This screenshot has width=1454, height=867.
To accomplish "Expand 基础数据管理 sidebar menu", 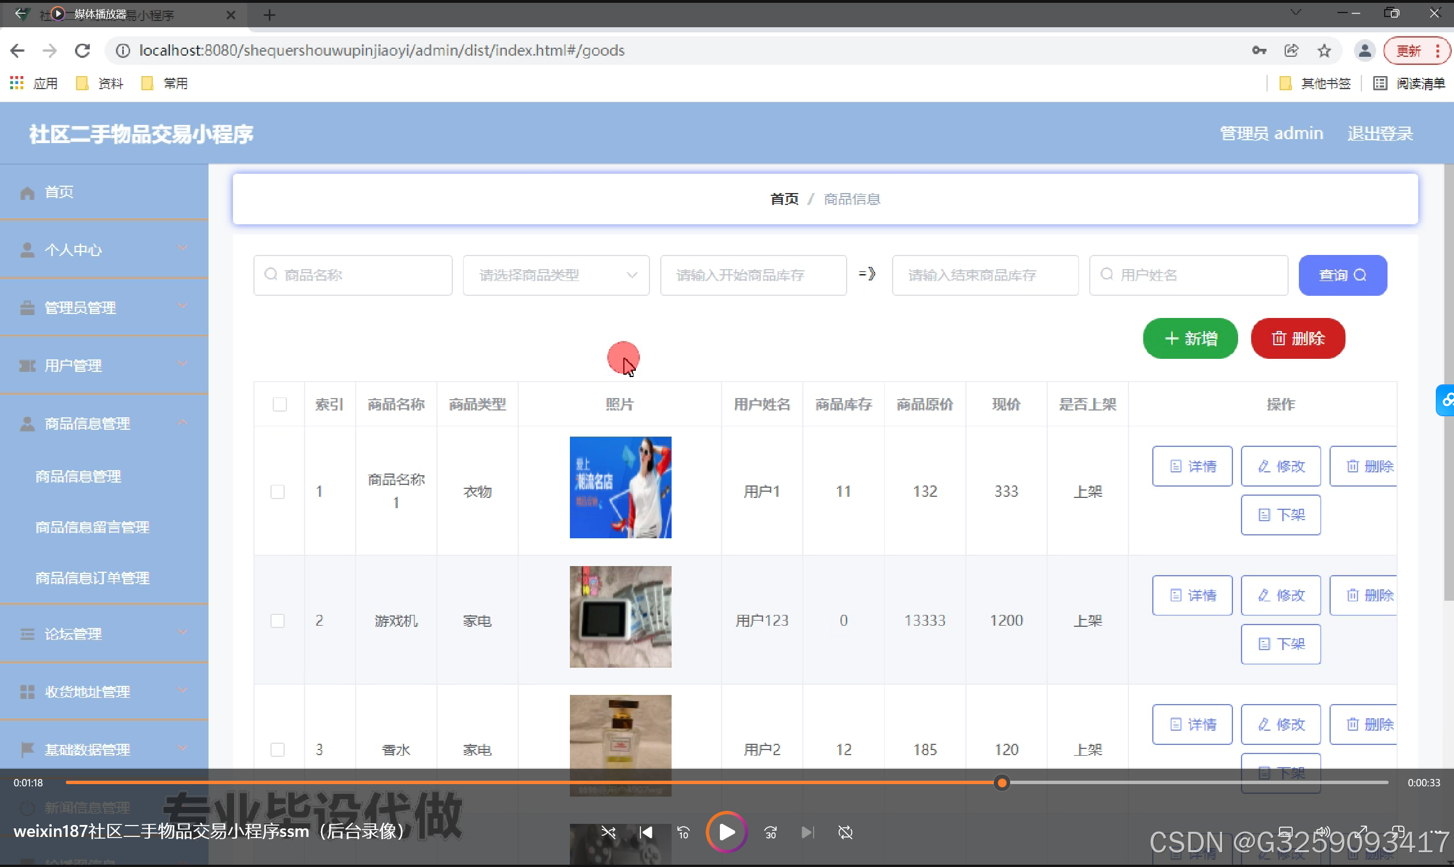I will [104, 749].
